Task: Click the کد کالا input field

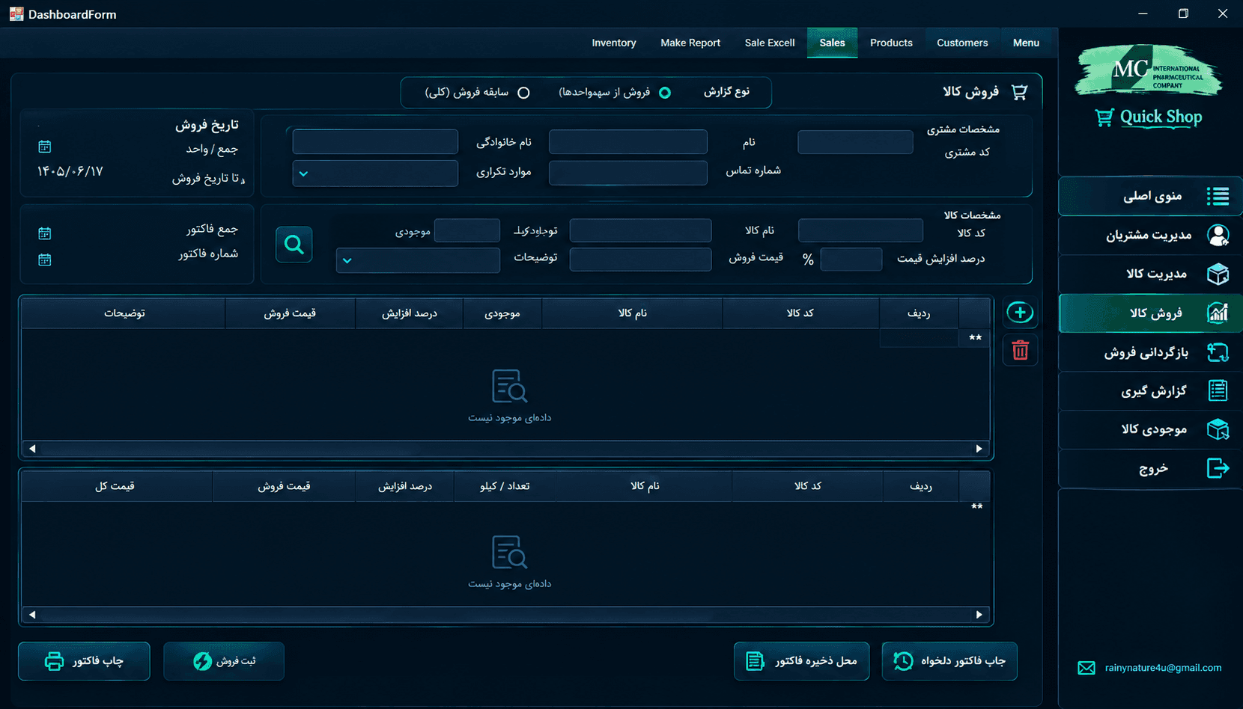Action: pyautogui.click(x=860, y=230)
